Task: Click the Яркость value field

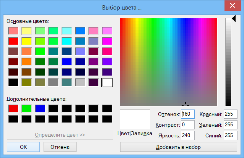Action: point(188,135)
